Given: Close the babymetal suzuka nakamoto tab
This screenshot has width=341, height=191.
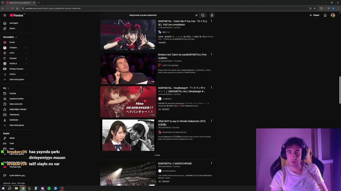Looking at the screenshot, I should 34,3.
